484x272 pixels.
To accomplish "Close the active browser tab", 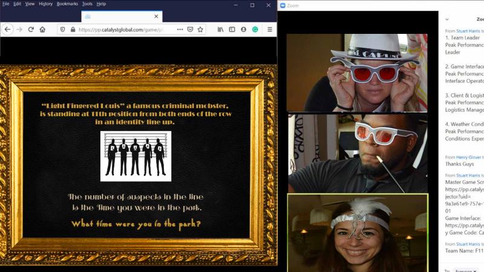I will (x=157, y=17).
